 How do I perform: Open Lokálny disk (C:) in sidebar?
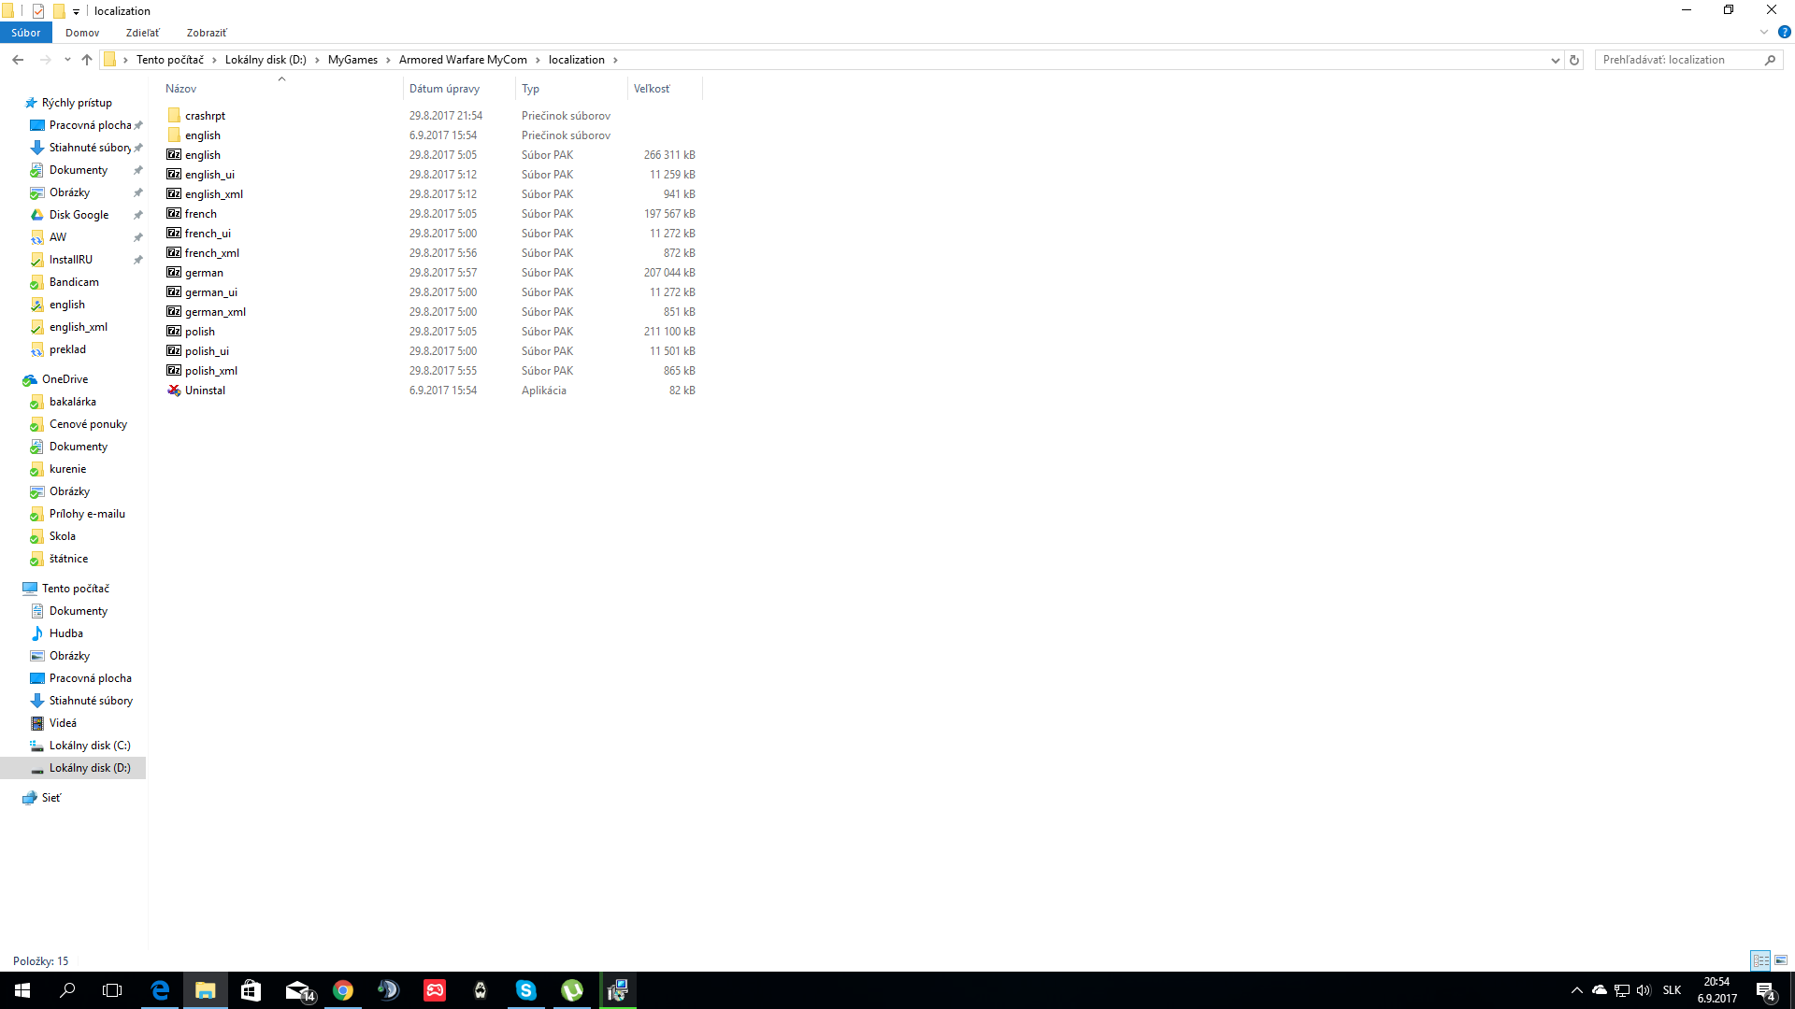click(90, 746)
